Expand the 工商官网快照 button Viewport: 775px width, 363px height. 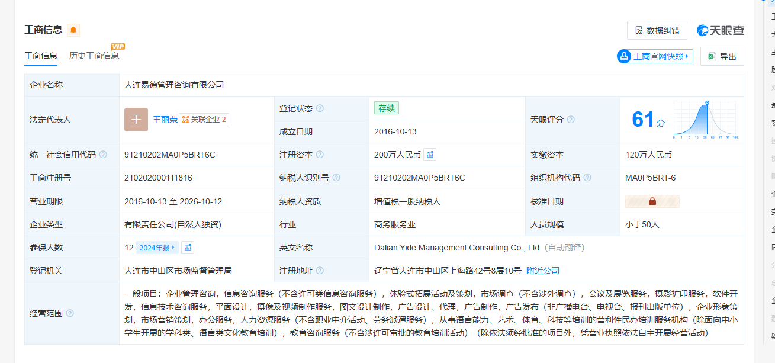(655, 56)
